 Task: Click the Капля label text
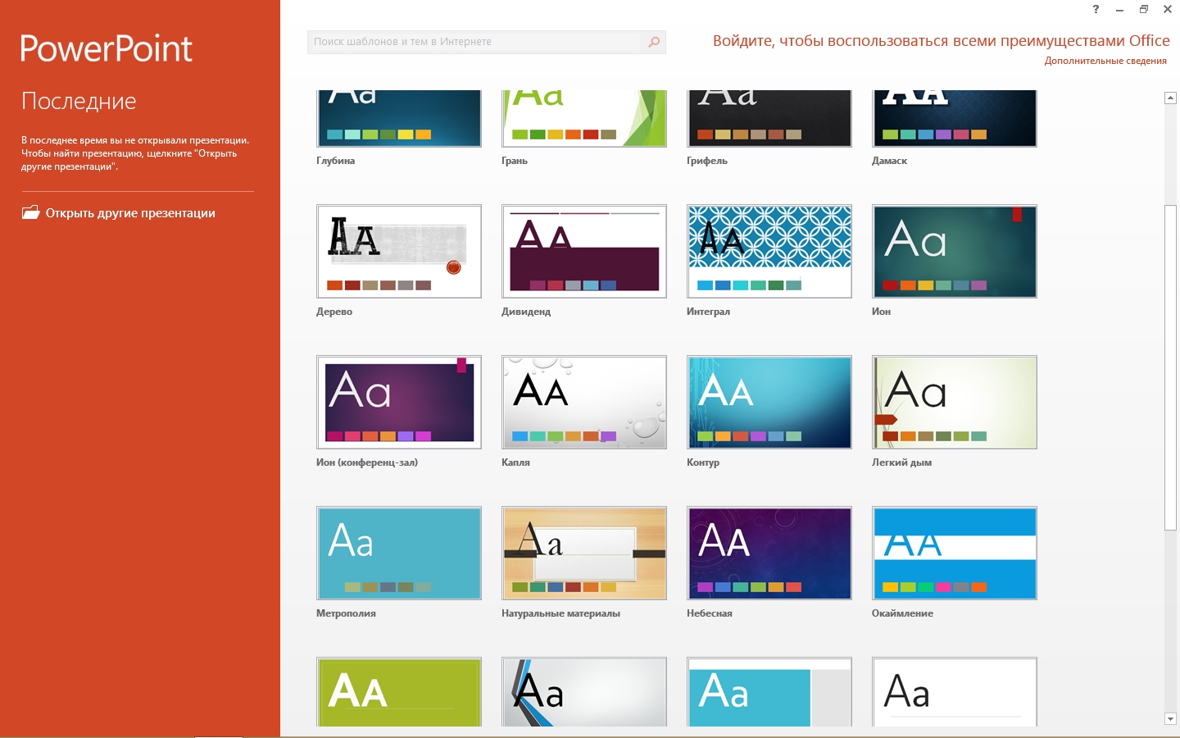pyautogui.click(x=515, y=462)
